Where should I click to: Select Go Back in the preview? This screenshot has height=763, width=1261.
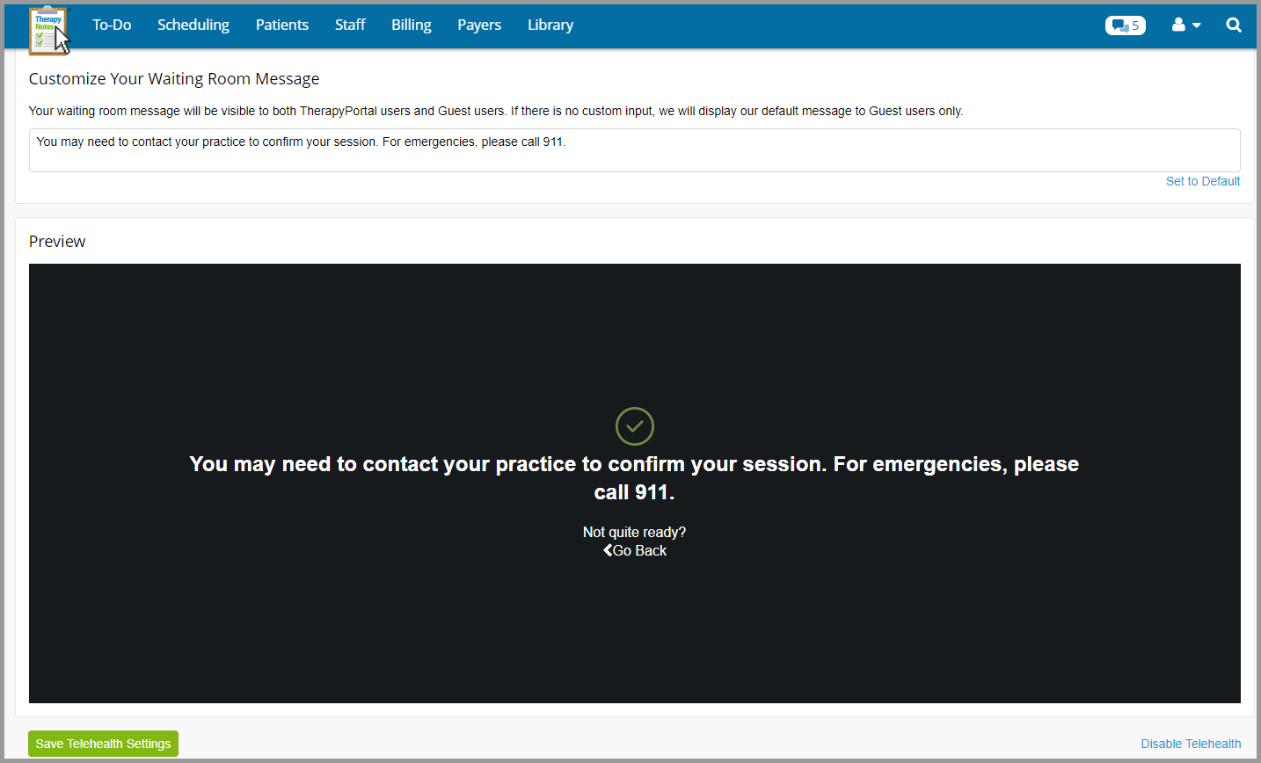pyautogui.click(x=639, y=549)
